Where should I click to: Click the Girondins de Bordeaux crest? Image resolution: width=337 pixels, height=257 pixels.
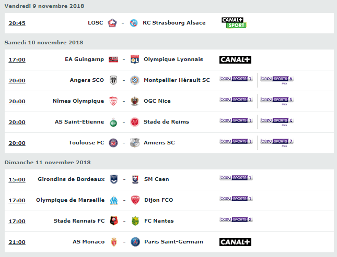pyautogui.click(x=114, y=179)
